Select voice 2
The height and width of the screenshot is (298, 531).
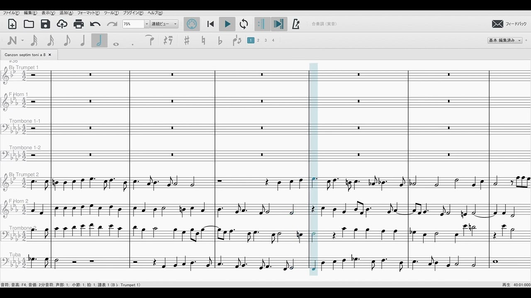pyautogui.click(x=258, y=40)
